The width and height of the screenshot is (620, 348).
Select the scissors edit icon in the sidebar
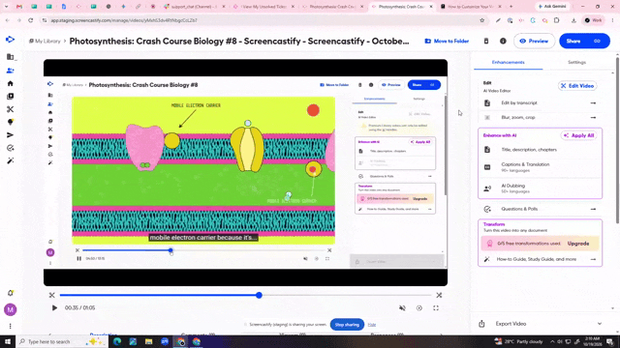click(11, 109)
